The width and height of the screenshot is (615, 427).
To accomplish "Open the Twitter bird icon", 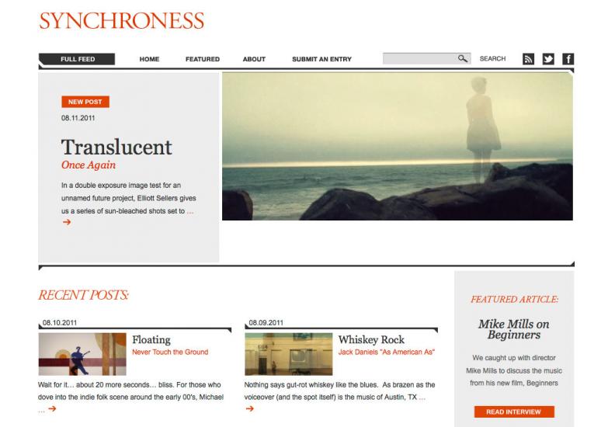I will tap(548, 59).
